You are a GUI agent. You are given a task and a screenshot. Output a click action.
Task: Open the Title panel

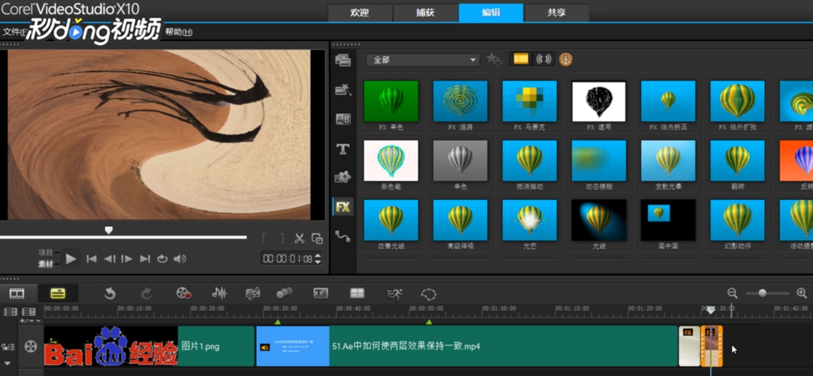343,149
